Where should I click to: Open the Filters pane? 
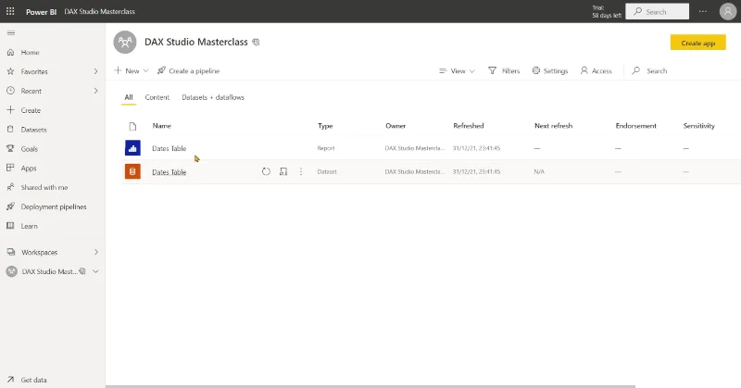[504, 71]
